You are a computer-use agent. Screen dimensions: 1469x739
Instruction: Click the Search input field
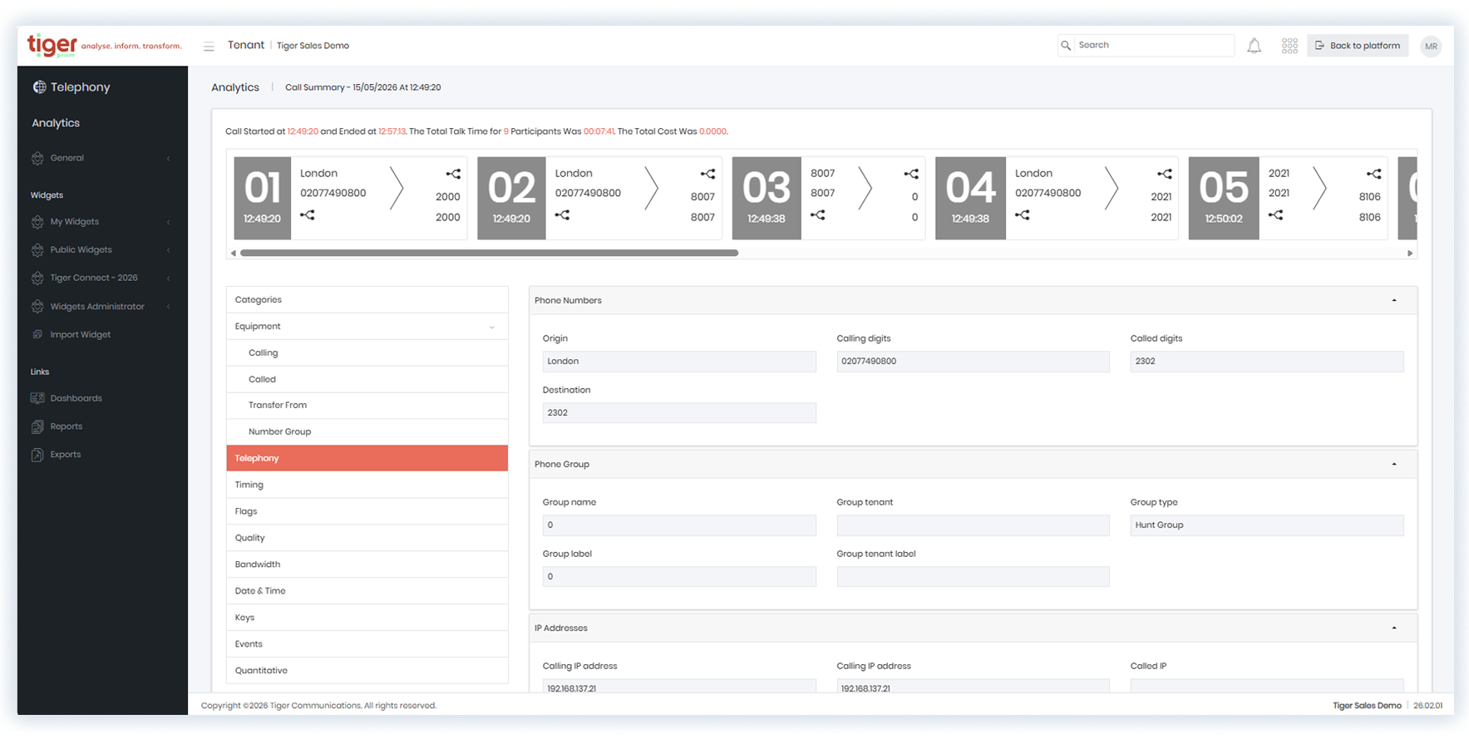1154,46
